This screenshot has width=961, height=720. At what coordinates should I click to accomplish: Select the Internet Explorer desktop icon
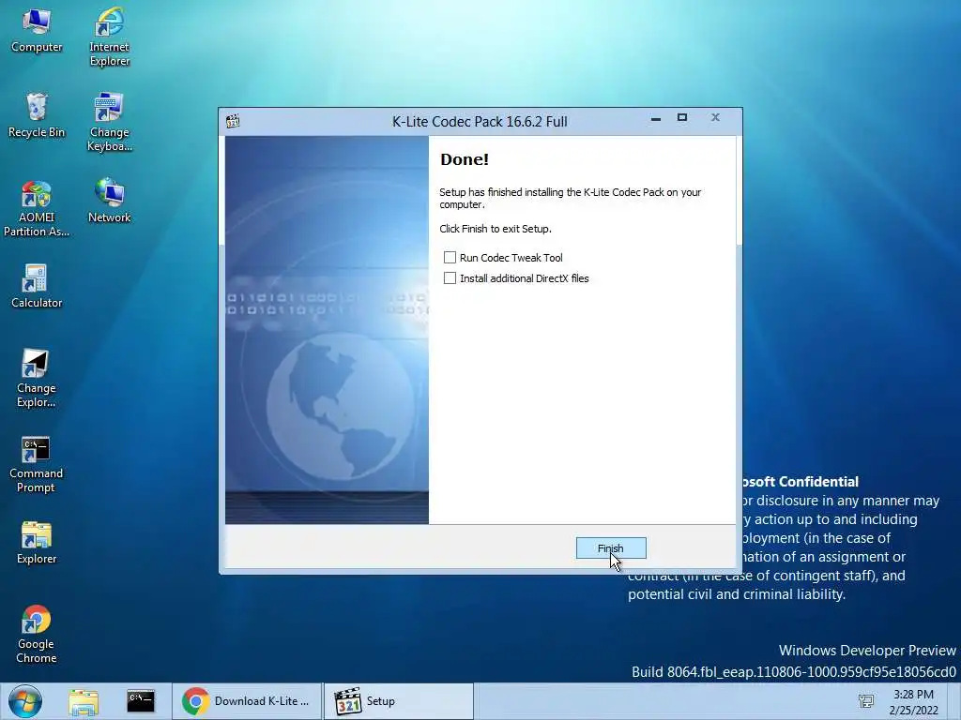pyautogui.click(x=109, y=37)
